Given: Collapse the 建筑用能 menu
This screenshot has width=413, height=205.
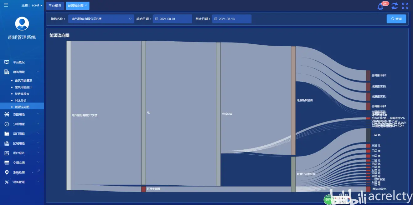Looking at the screenshot, I should point(22,72).
